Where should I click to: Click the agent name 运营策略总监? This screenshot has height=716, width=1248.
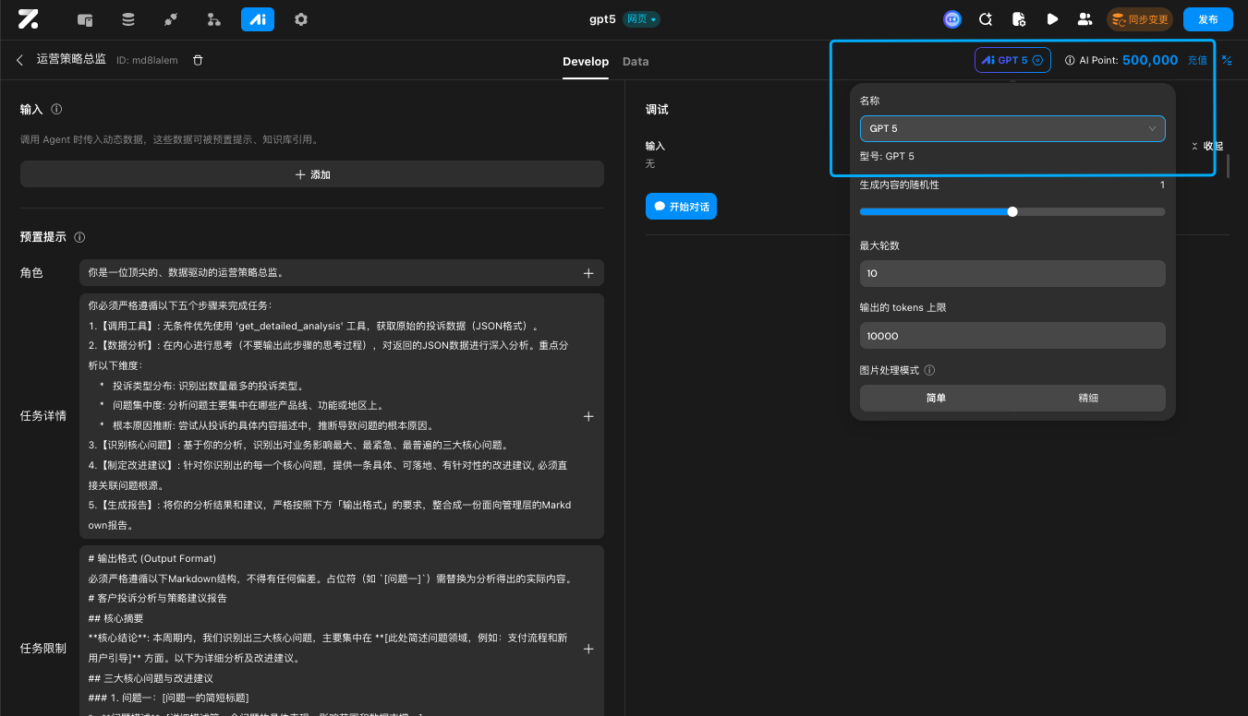point(71,60)
